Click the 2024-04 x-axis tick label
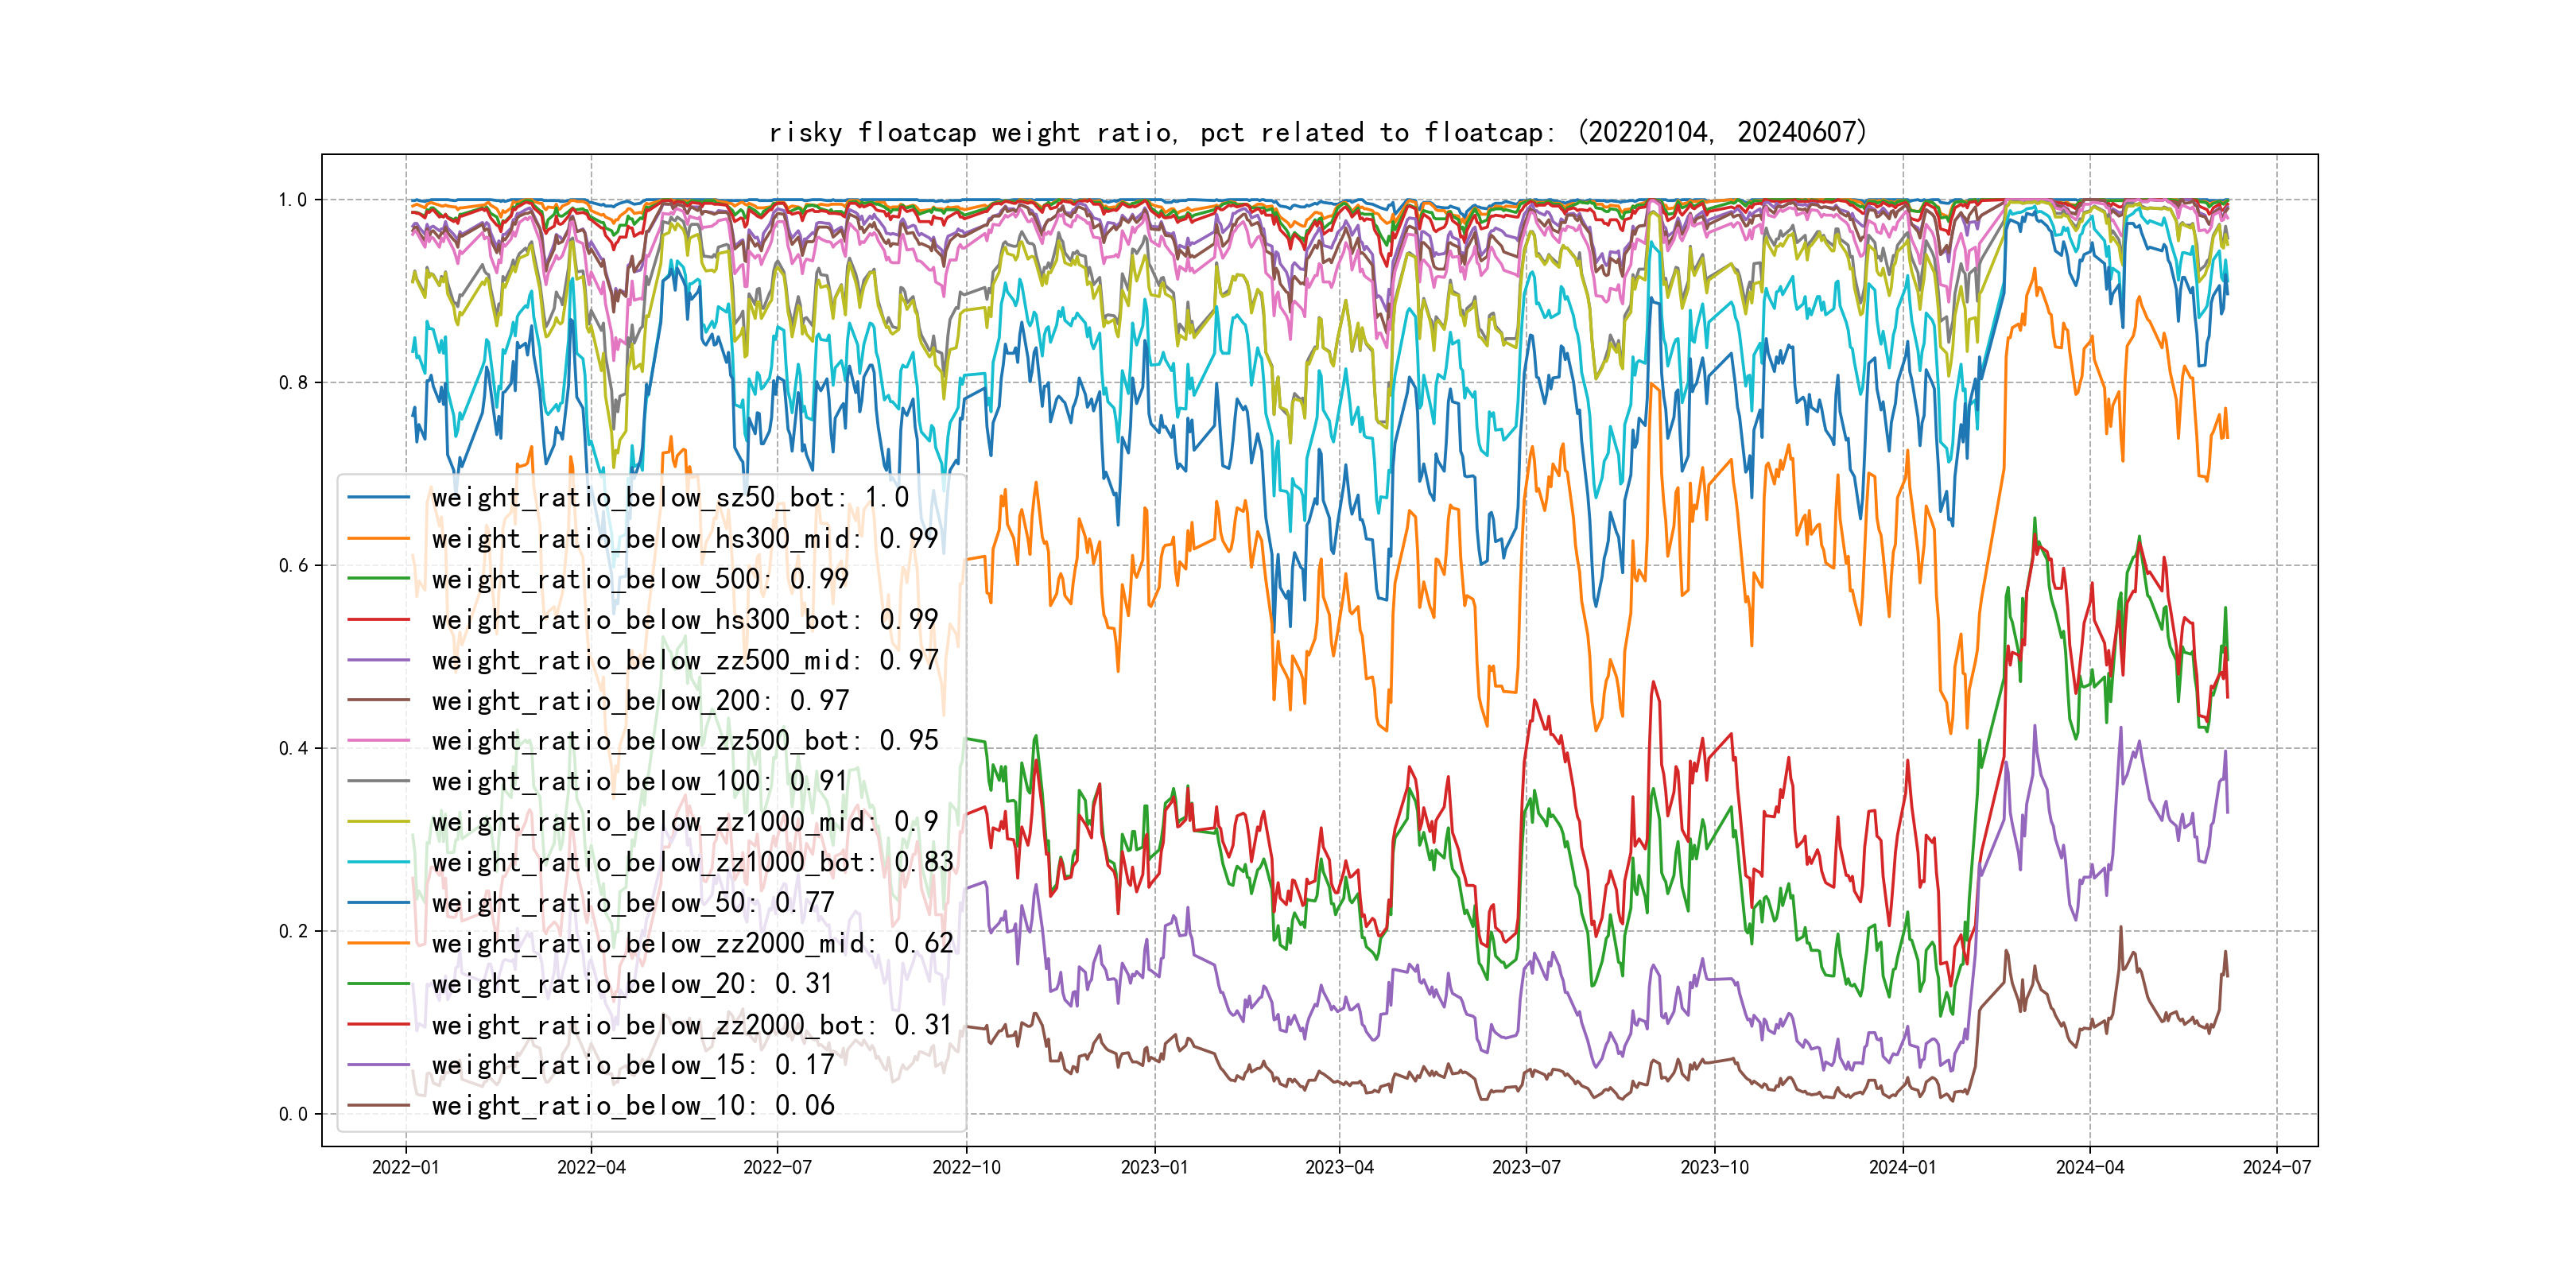Screen dimensions: 2576x1288 (2089, 1167)
